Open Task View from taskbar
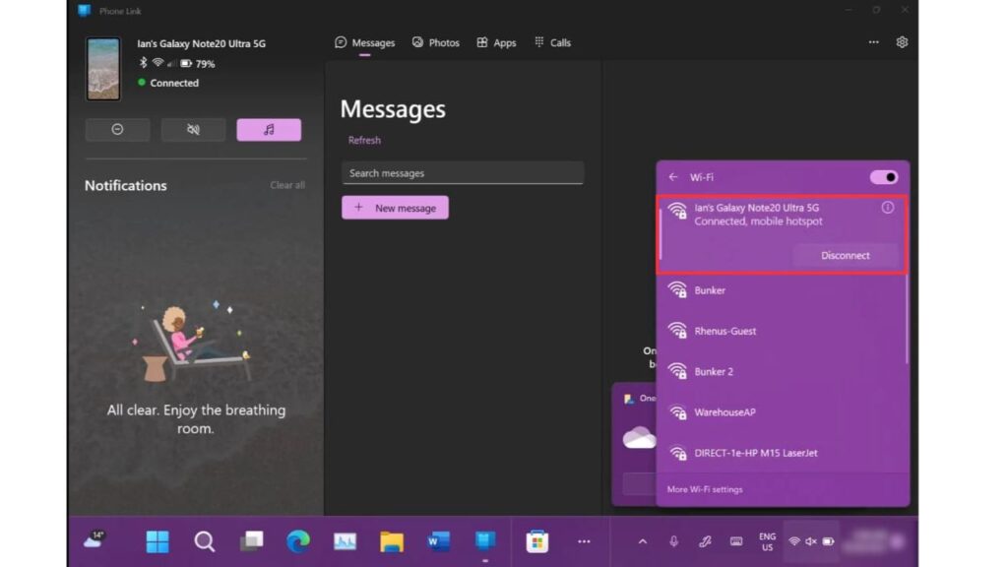 251,542
